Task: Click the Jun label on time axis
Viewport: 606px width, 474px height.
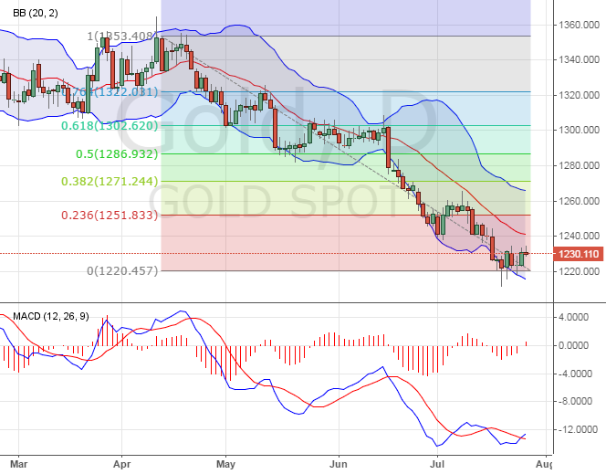Action: point(339,464)
